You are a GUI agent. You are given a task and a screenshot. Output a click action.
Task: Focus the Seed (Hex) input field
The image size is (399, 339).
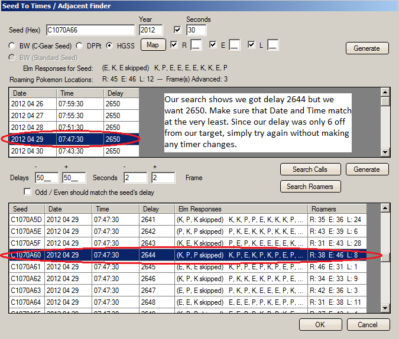point(90,30)
